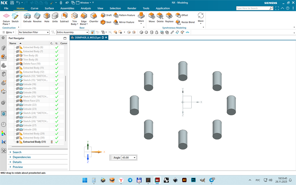Maximize the Part Navigator panel
296x185 pixels.
point(65,38)
